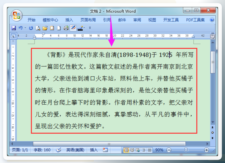Minimize the Word window
This screenshot has height=163, width=225.
[x=188, y=10]
